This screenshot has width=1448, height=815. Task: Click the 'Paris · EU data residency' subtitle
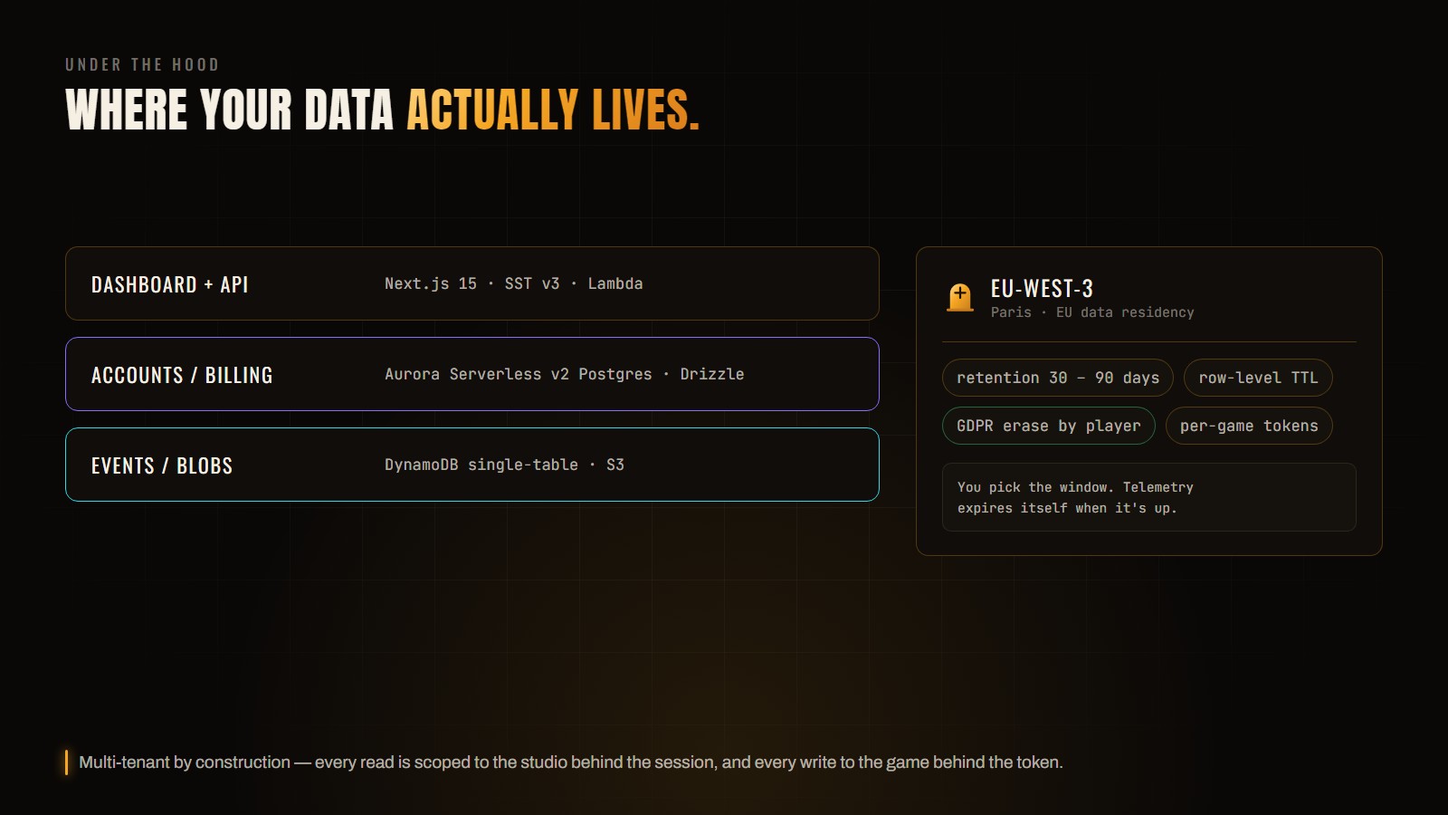1092,312
